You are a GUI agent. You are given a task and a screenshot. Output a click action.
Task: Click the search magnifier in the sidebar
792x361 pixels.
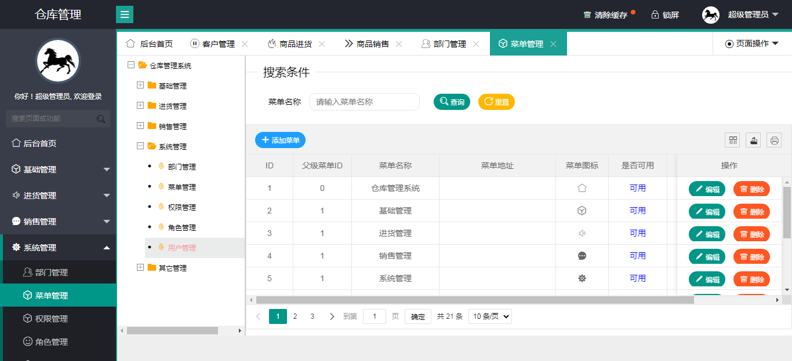[101, 119]
